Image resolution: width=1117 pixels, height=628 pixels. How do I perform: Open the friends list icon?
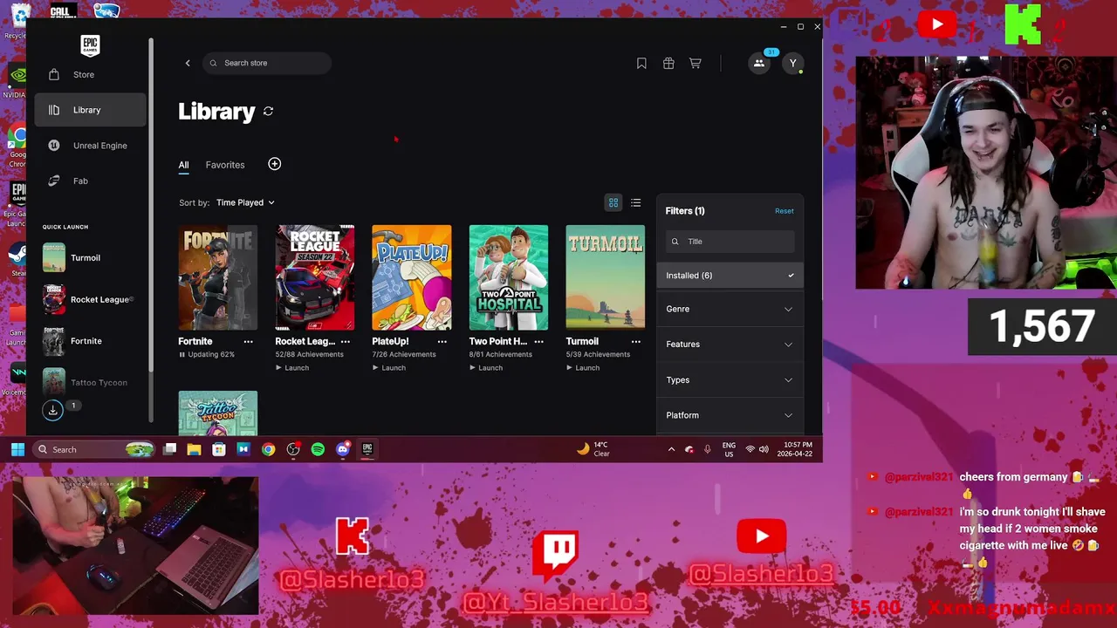(x=759, y=63)
